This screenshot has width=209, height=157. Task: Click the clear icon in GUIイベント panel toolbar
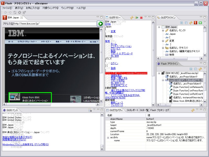tap(90, 110)
